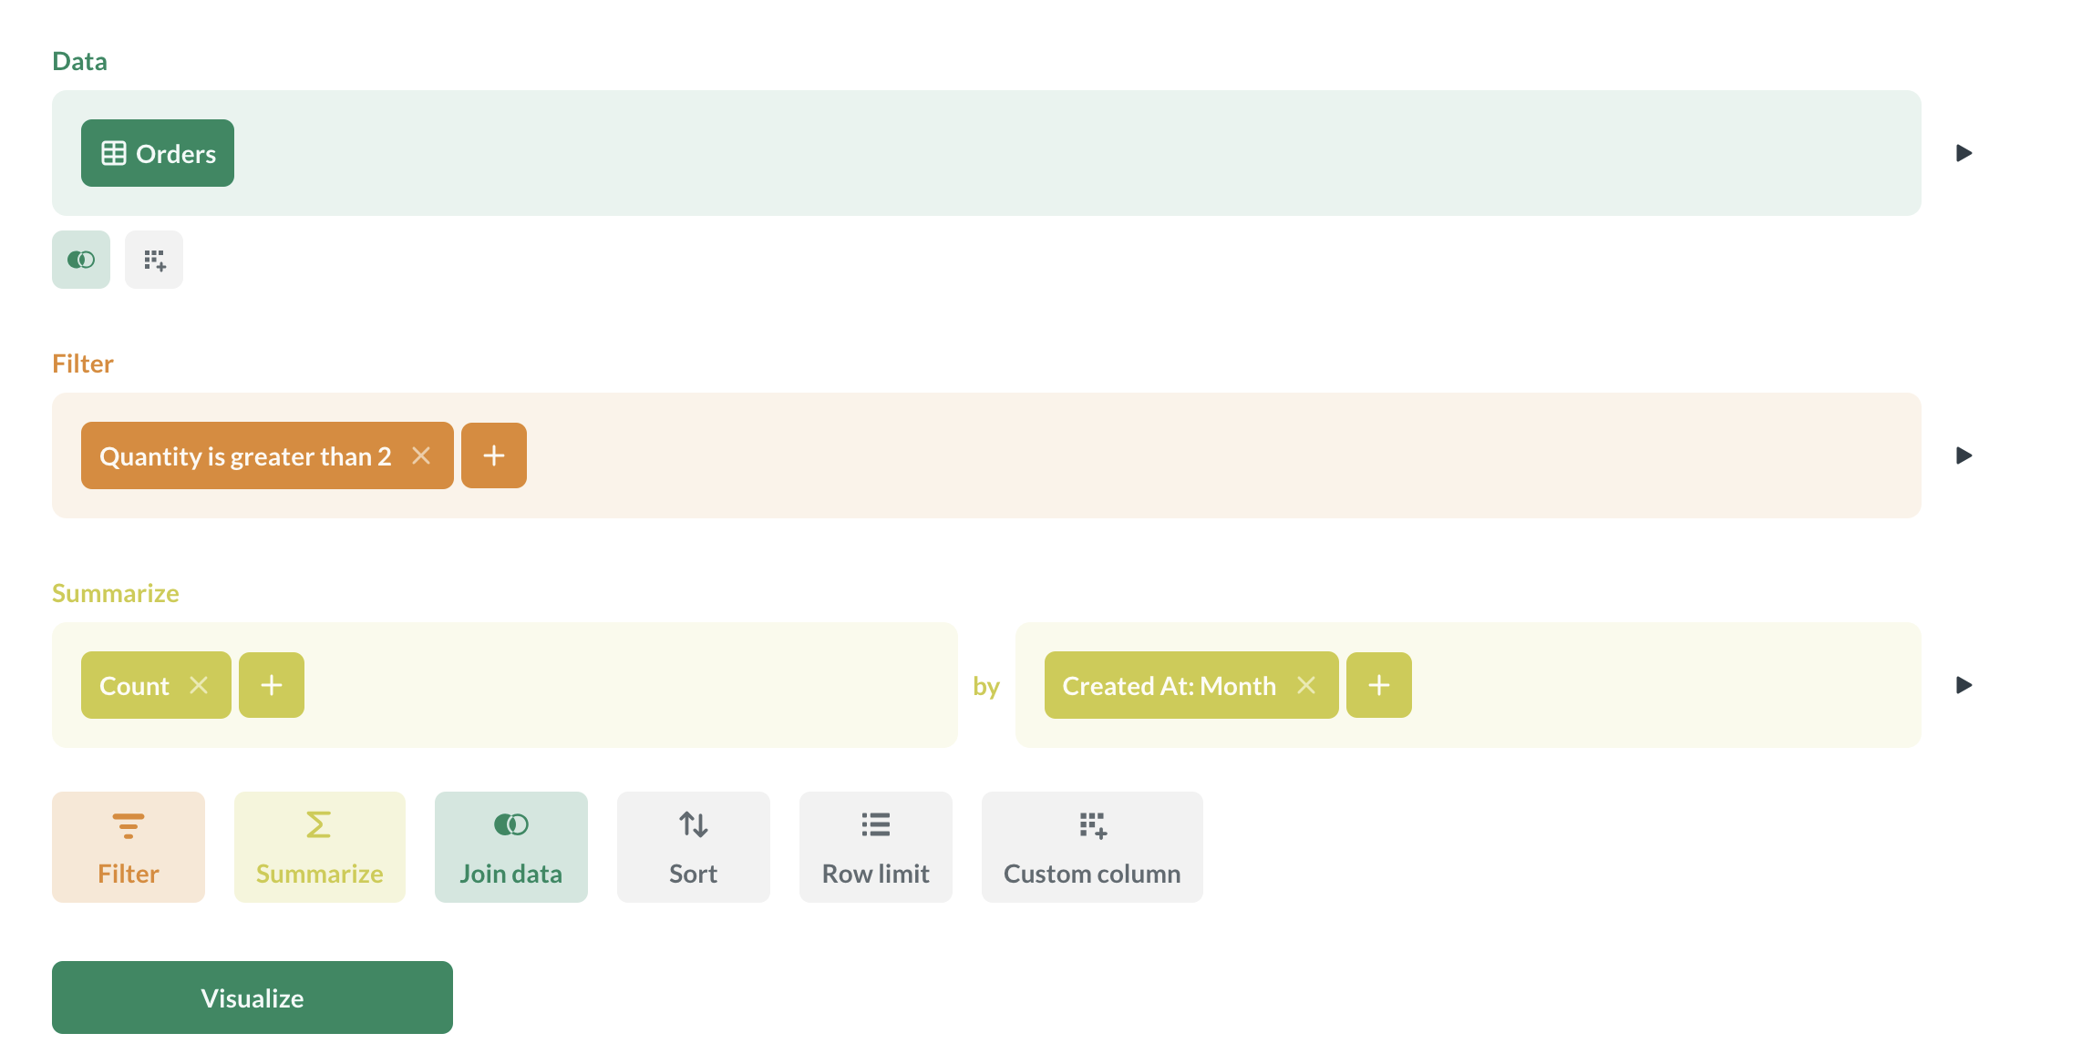Add a Join data step
The height and width of the screenshot is (1064, 2082).
(x=510, y=847)
